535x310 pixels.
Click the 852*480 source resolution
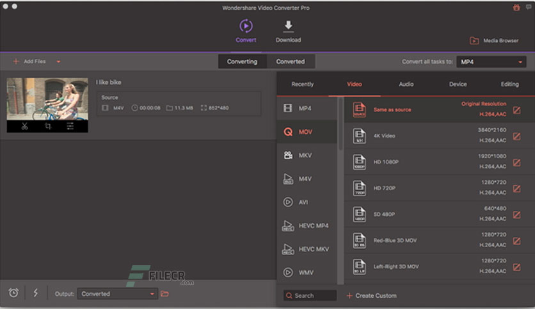click(219, 108)
